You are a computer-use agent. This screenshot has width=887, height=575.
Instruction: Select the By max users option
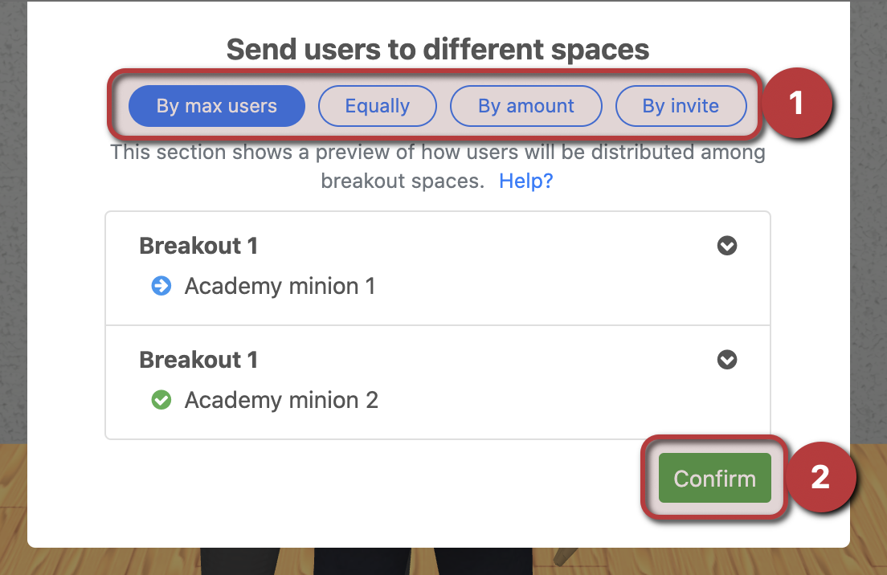(217, 106)
